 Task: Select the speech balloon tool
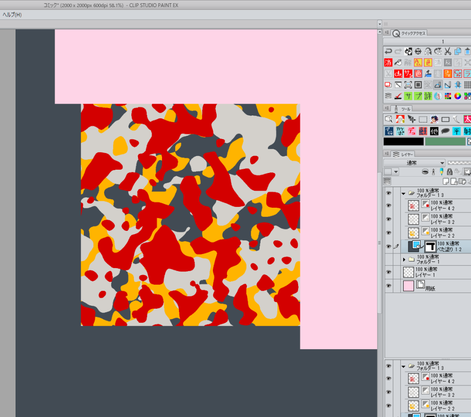click(446, 131)
